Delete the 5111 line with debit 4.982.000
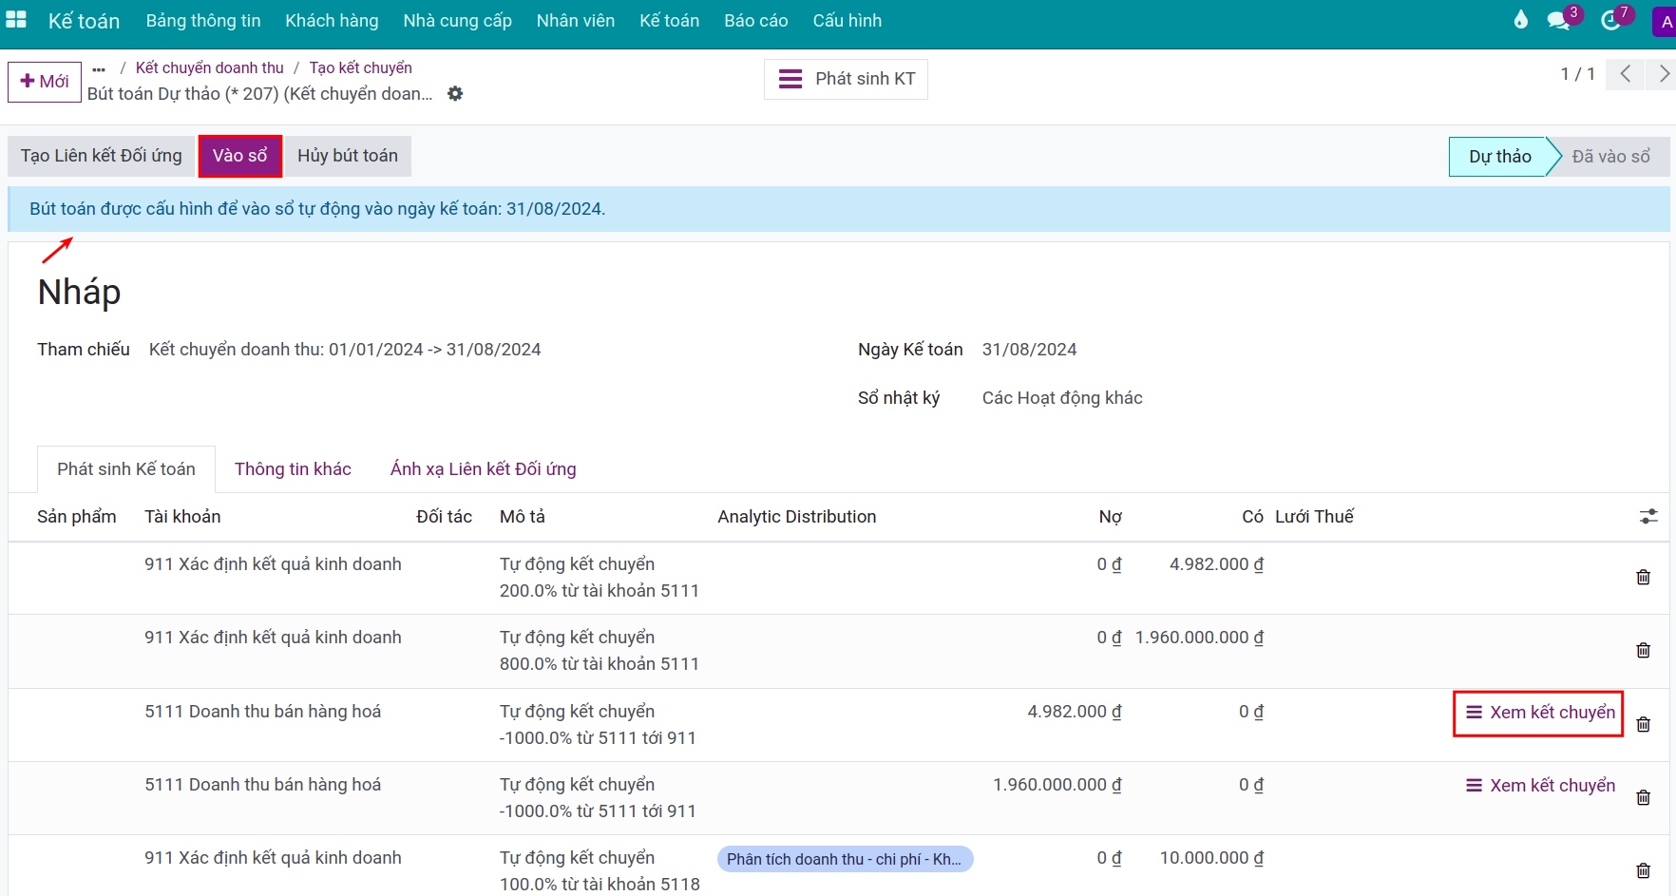Image resolution: width=1676 pixels, height=896 pixels. click(1644, 724)
